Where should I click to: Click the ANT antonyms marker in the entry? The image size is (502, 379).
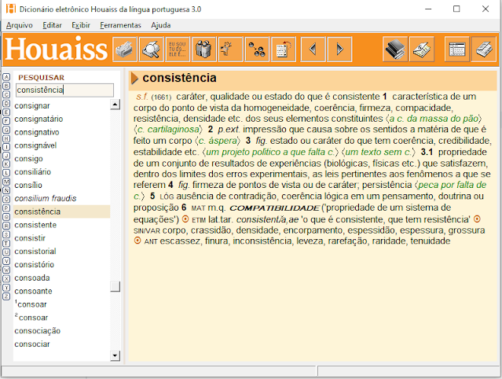tap(151, 241)
